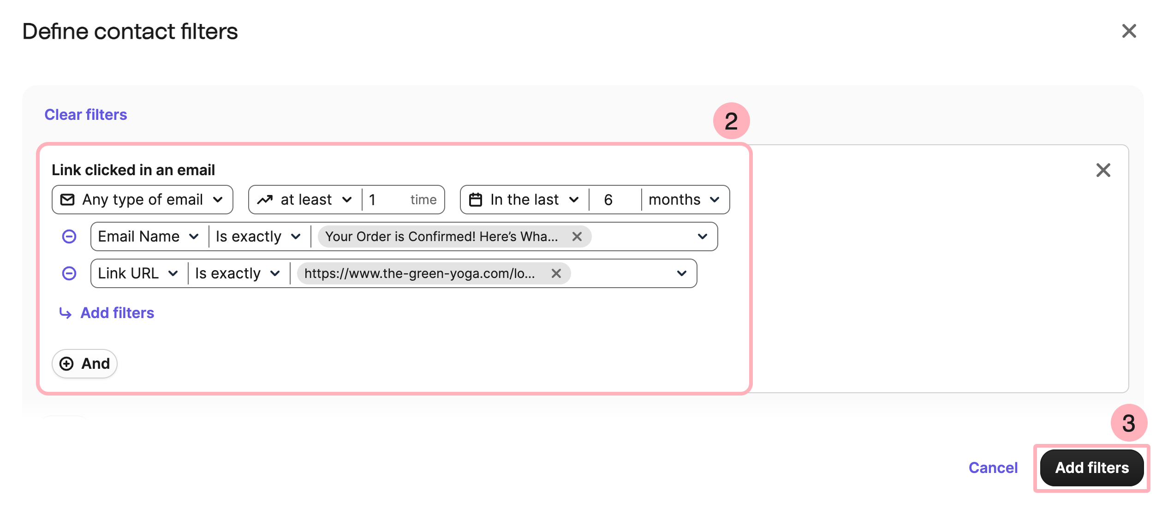This screenshot has width=1168, height=508.
Task: Remove the Email Name filter row
Action: click(x=69, y=236)
